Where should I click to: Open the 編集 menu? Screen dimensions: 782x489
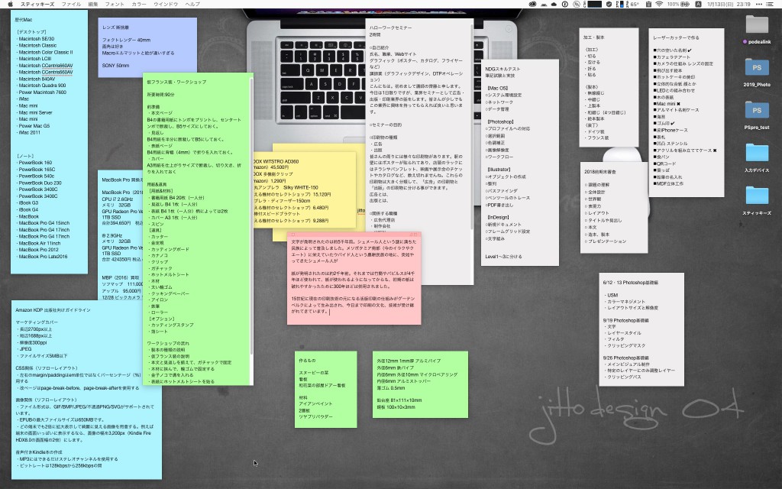tap(92, 4)
